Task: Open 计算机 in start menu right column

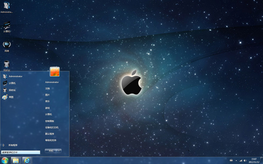Action: [49, 114]
